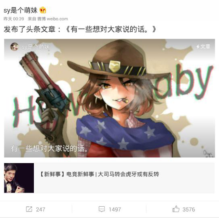Open comments via the speech bubble icon

point(102,209)
